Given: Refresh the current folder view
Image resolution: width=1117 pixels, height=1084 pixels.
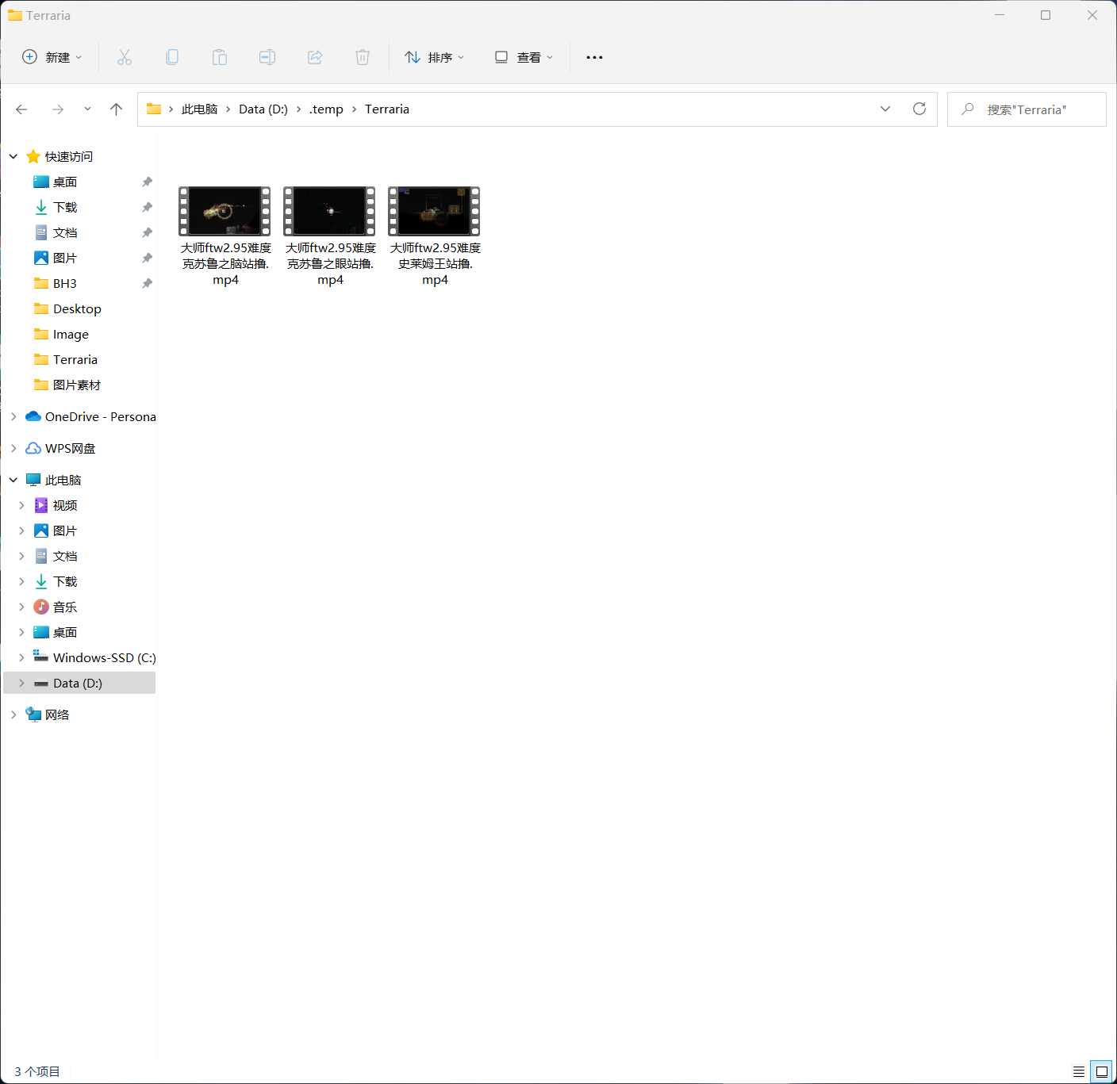Looking at the screenshot, I should click(x=919, y=109).
